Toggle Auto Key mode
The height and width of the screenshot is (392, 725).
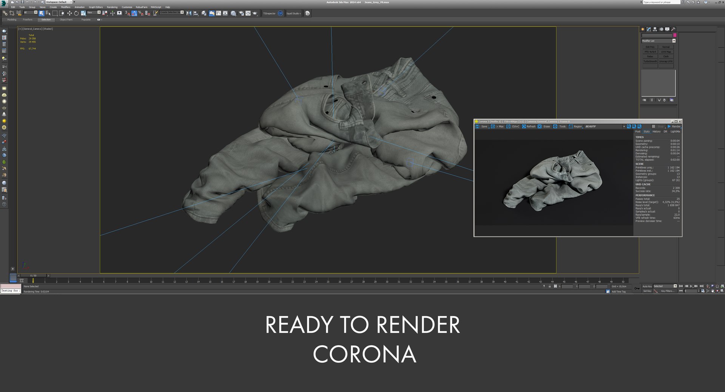click(x=647, y=286)
